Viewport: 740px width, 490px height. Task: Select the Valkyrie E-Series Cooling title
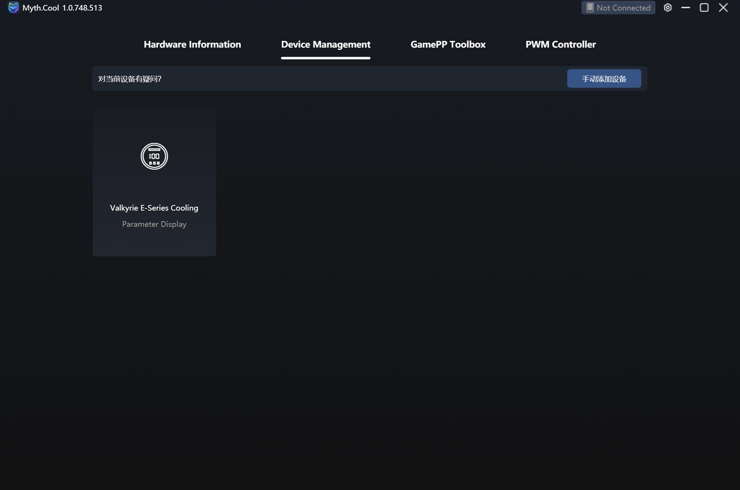154,208
